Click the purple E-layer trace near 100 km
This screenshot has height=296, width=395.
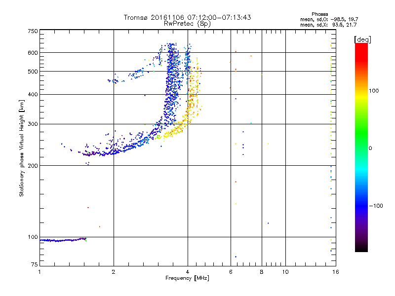[x=63, y=240]
